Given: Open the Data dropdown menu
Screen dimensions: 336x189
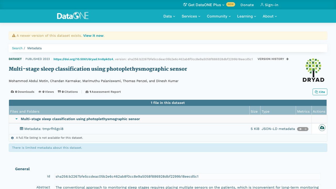Looking at the screenshot, I should click(169, 16).
